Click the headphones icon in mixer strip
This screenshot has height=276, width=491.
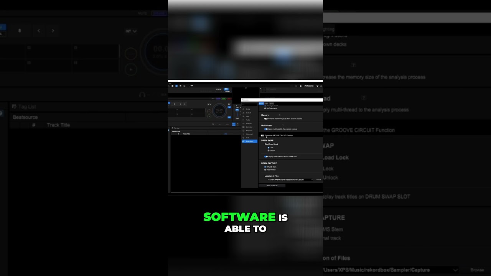point(213,124)
